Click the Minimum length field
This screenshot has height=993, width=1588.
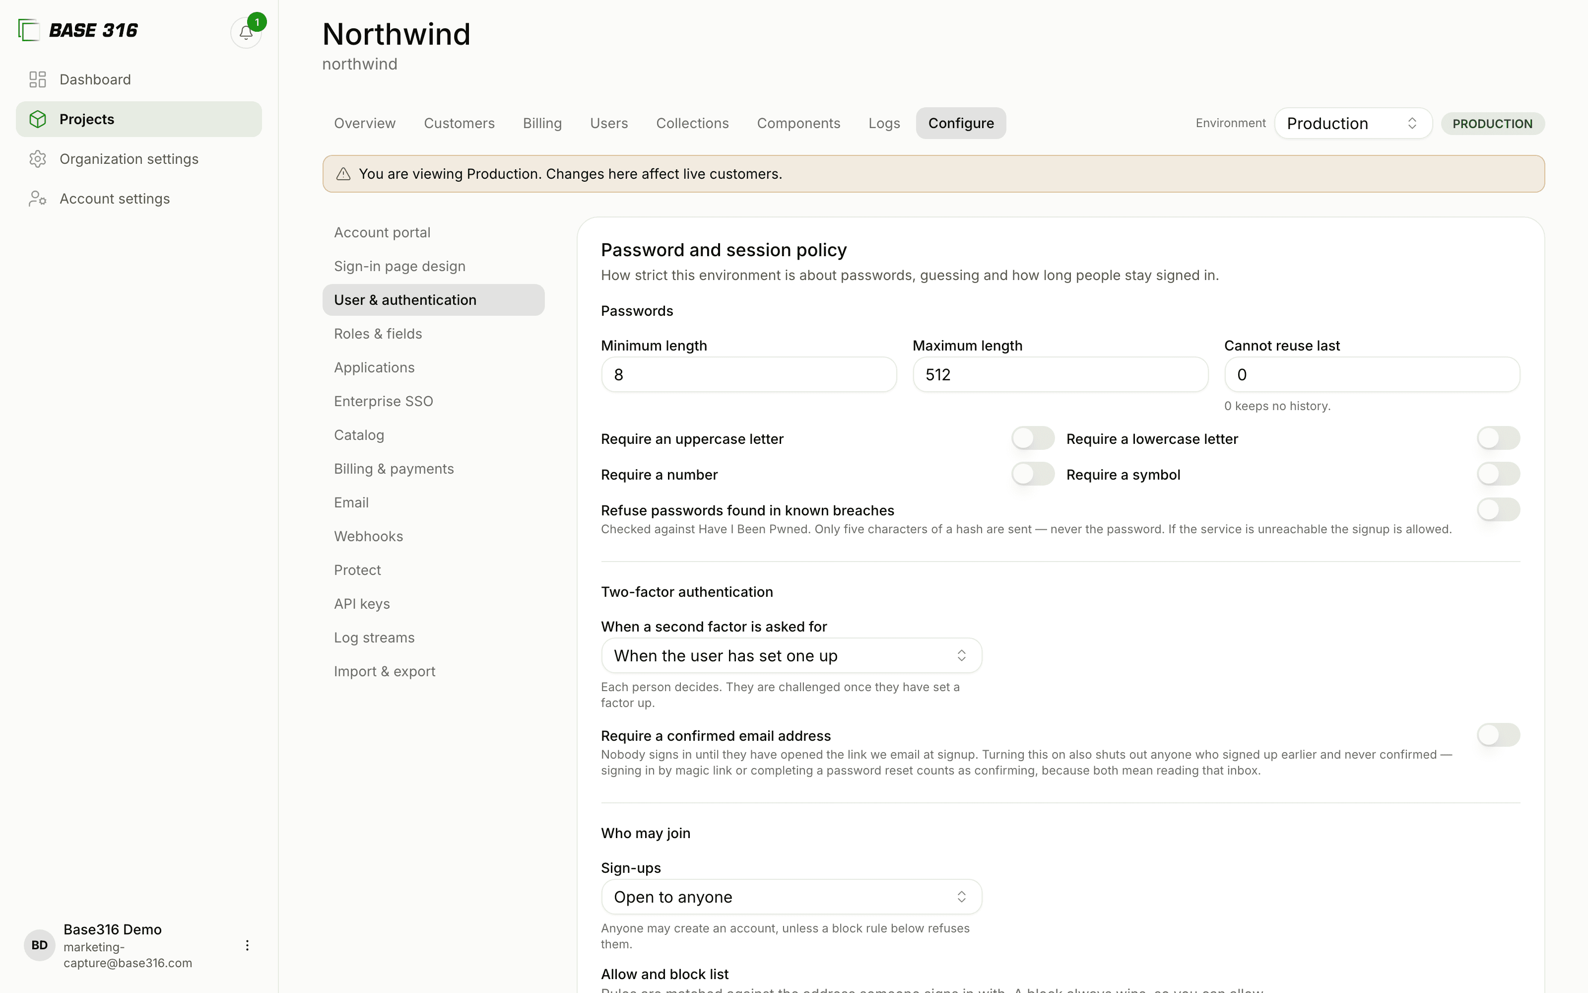coord(749,375)
